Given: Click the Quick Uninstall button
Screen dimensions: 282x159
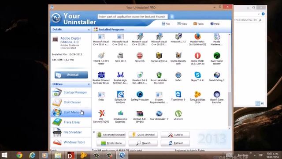Looking at the screenshot, I should [143, 135].
